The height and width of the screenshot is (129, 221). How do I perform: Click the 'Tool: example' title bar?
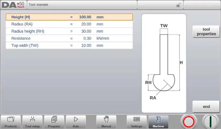coord(82,5)
